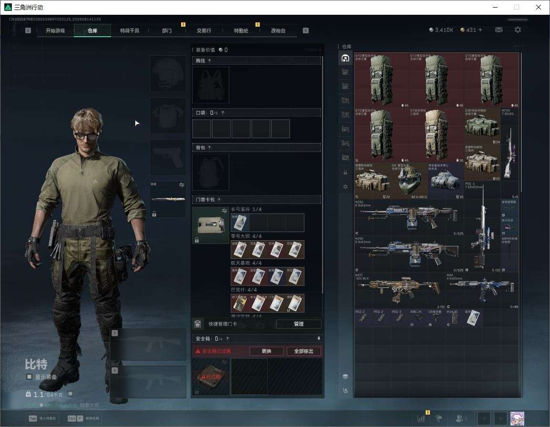Open the 特战干员 tab
The width and height of the screenshot is (550, 427).
click(x=130, y=30)
